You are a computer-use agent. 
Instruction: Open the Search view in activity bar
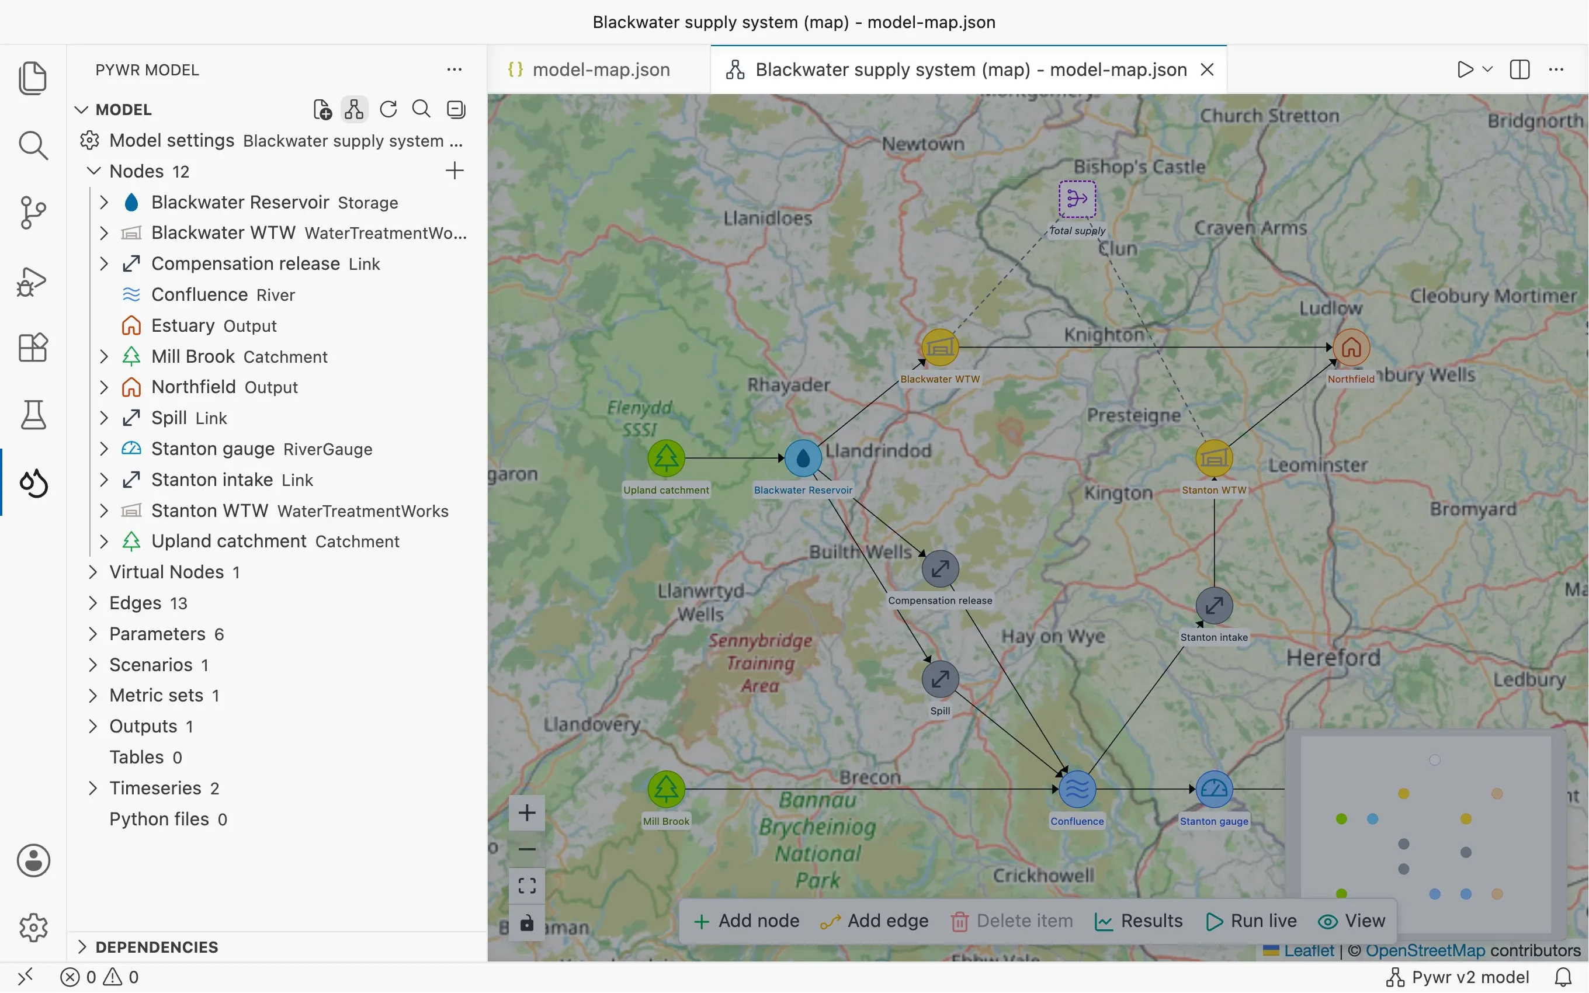coord(33,145)
